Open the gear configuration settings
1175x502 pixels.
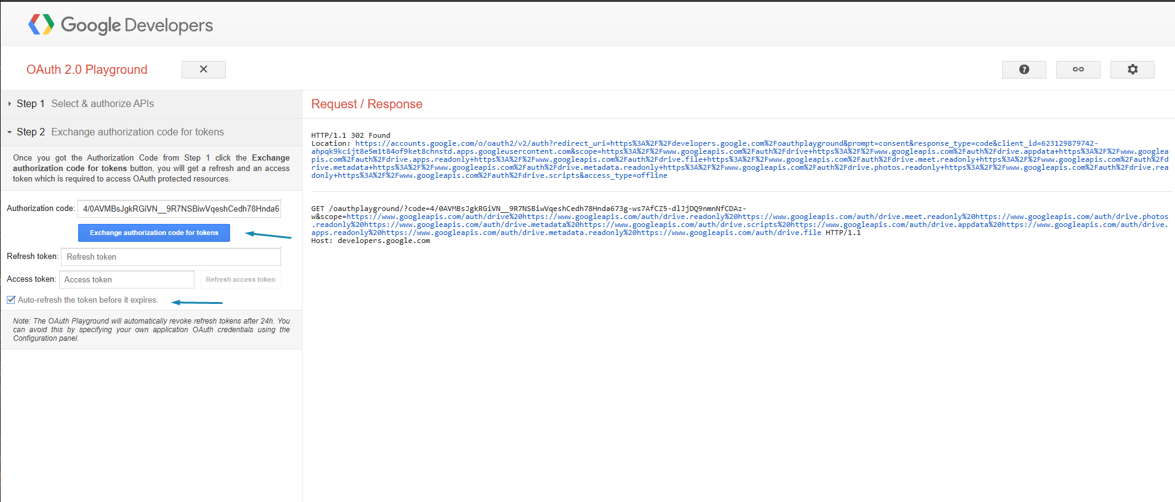pyautogui.click(x=1132, y=70)
